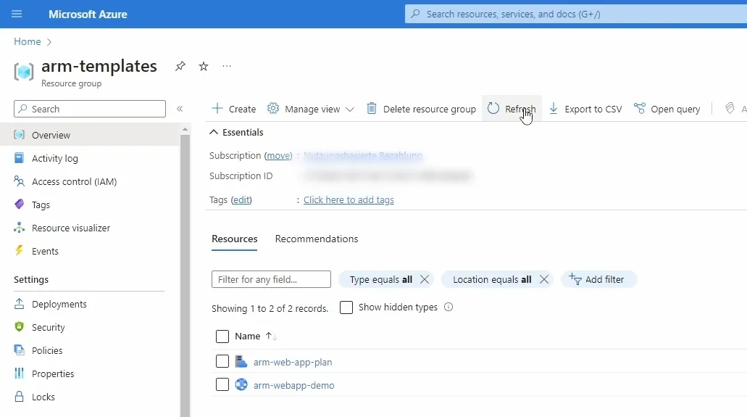The height and width of the screenshot is (417, 747).
Task: Click the Properties bars icon
Action: click(19, 373)
